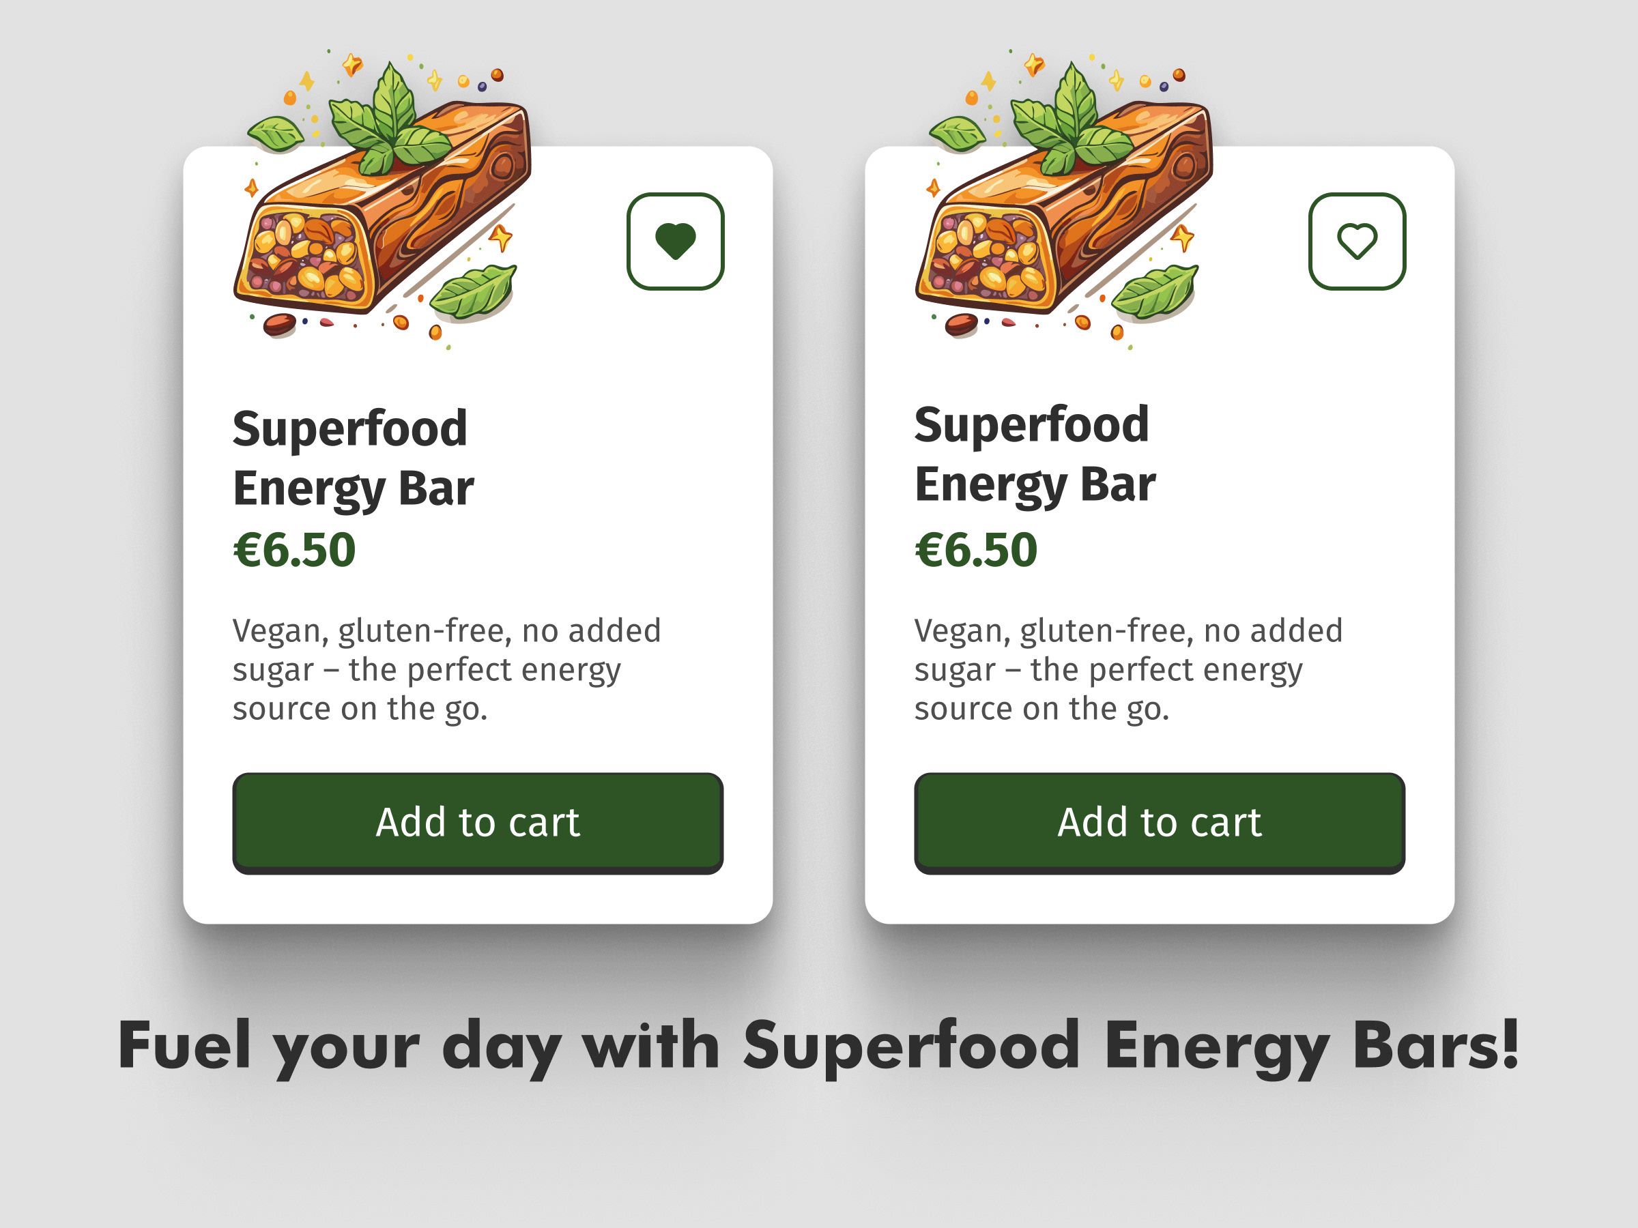The height and width of the screenshot is (1228, 1638).
Task: Select left card's Superfood Energy Bar title
Action: point(352,458)
